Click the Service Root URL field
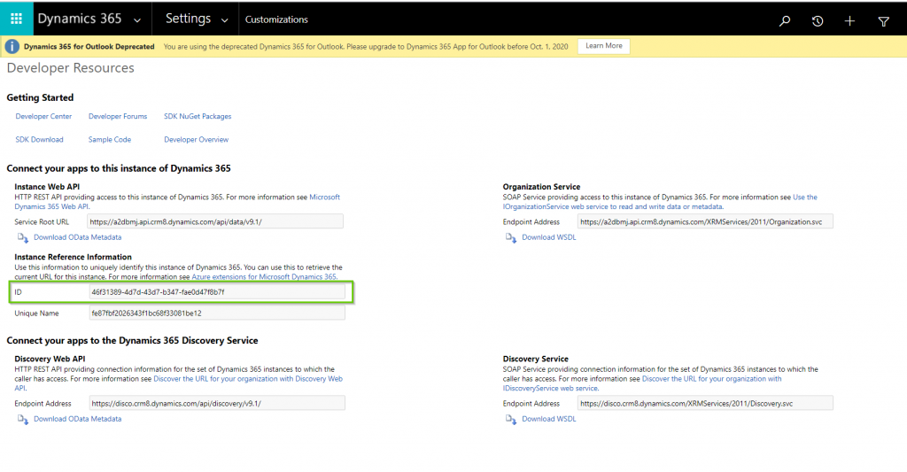907x472 pixels. coord(215,221)
